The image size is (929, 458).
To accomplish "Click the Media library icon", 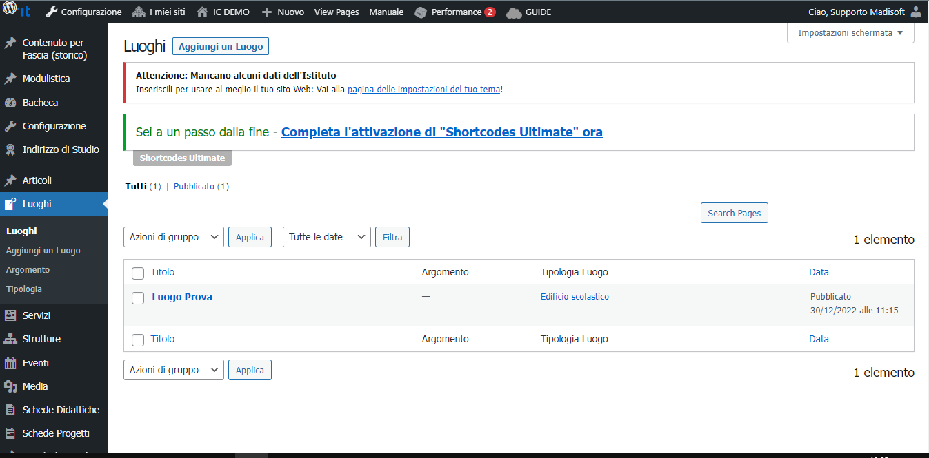I will (10, 386).
